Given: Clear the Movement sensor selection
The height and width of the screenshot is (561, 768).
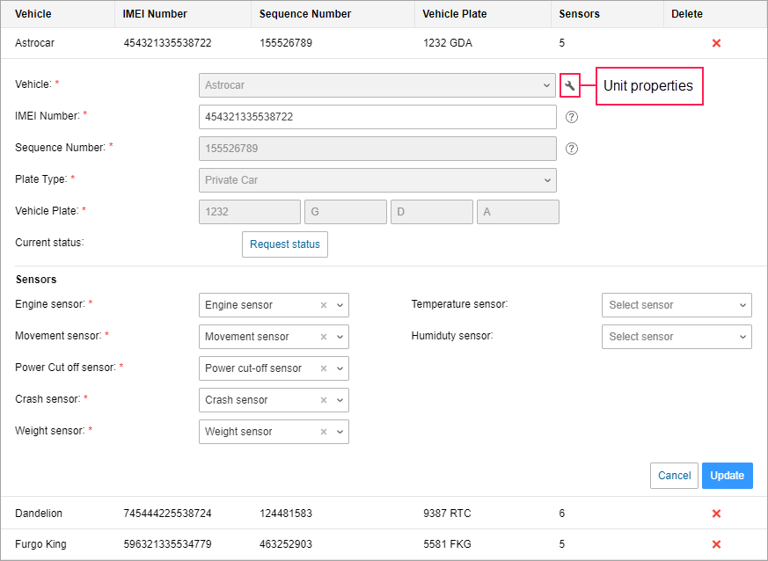Looking at the screenshot, I should coord(323,337).
